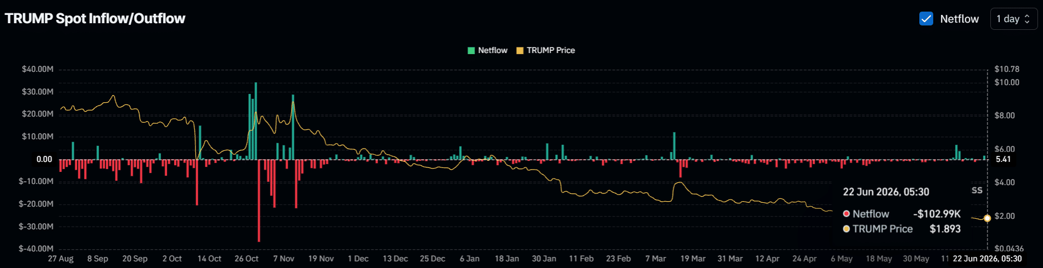Click the tooltip Netflow value -$102.99K
The height and width of the screenshot is (268, 1043).
937,214
